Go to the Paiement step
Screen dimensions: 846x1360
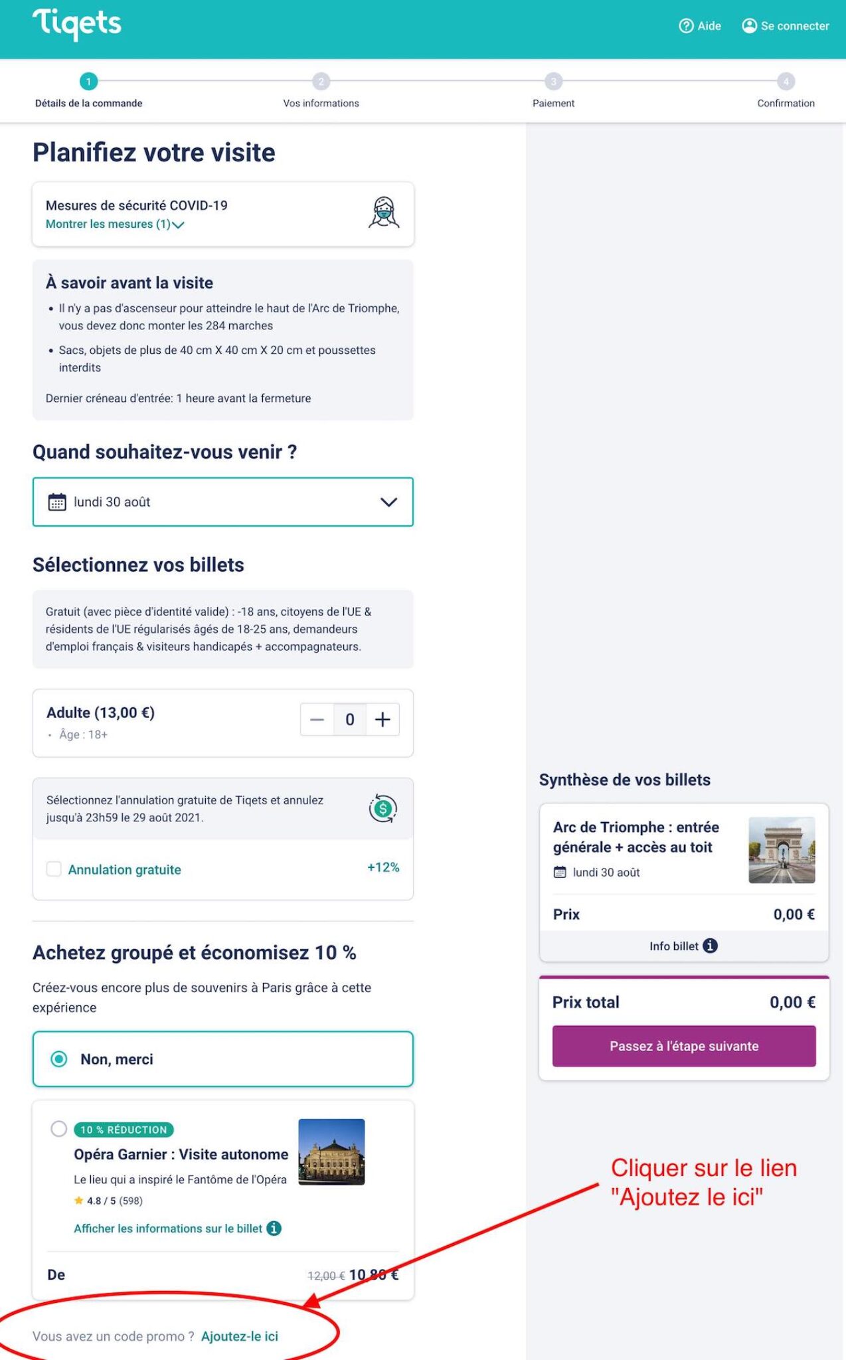coord(553,82)
